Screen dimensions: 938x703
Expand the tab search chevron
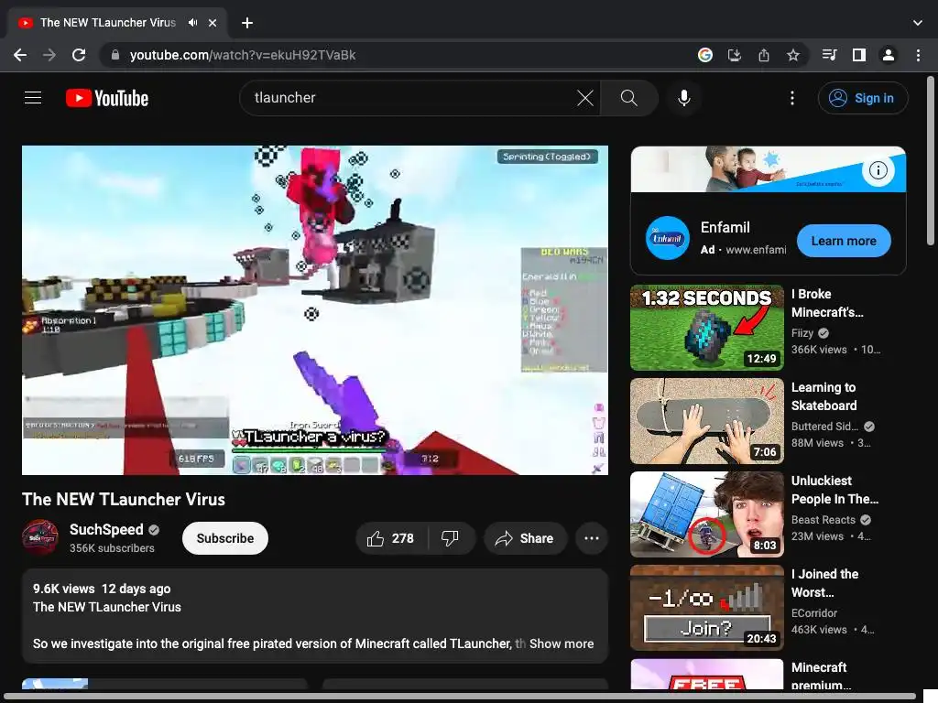[x=918, y=23]
